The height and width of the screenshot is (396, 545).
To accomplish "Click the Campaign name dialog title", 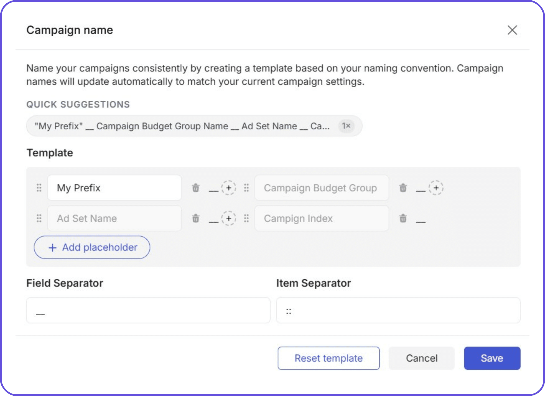I will 70,30.
